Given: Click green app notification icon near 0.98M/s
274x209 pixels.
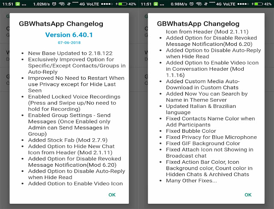Looking at the screenshot, I should [156, 4].
